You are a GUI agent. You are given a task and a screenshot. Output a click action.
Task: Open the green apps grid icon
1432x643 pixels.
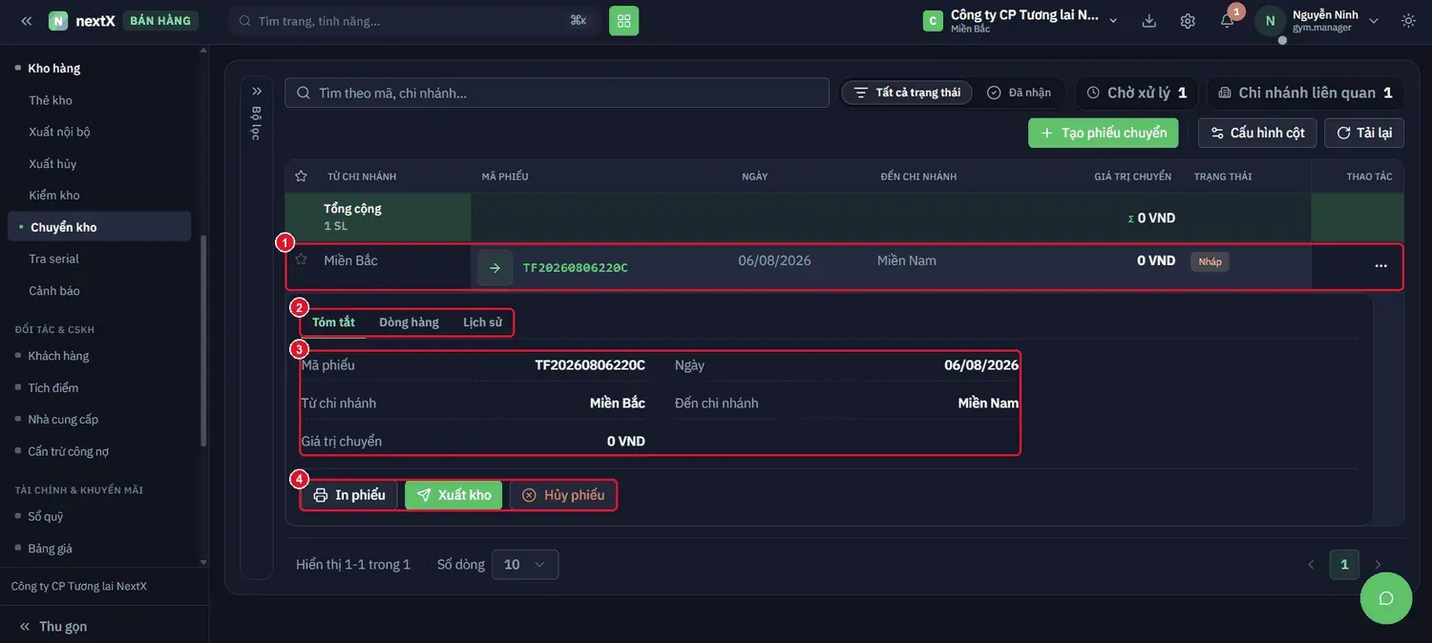coord(623,20)
